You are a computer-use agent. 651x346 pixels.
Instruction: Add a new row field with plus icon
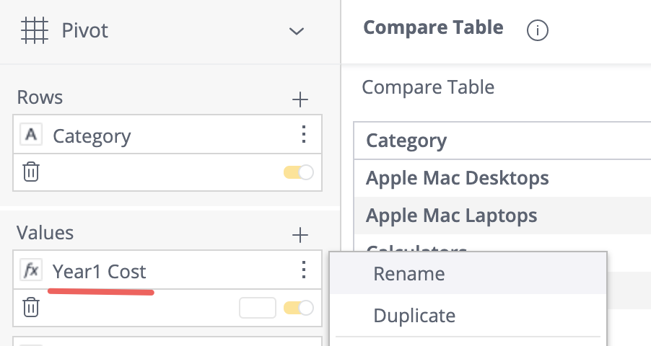300,99
